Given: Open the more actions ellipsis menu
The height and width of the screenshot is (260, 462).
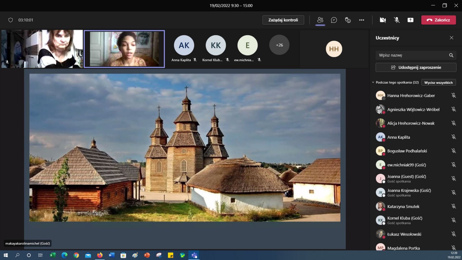Looking at the screenshot, I should coord(362,20).
